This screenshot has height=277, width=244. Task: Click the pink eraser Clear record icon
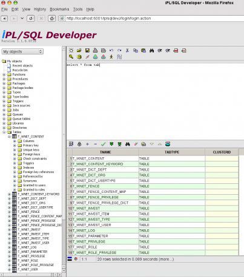(x=136, y=144)
